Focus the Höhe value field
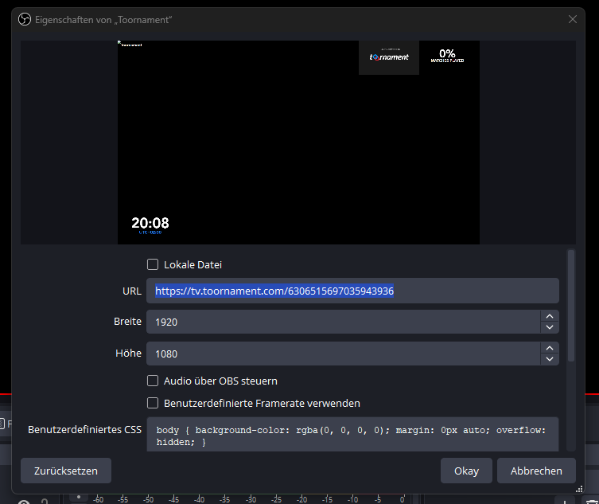 click(x=342, y=354)
